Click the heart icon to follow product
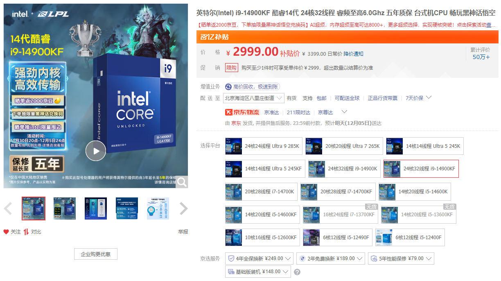Screen dimensions: 501x281 [x=6, y=232]
